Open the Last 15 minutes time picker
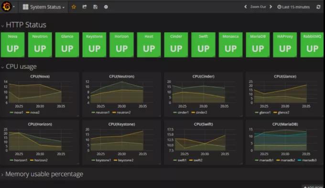 coord(293,7)
